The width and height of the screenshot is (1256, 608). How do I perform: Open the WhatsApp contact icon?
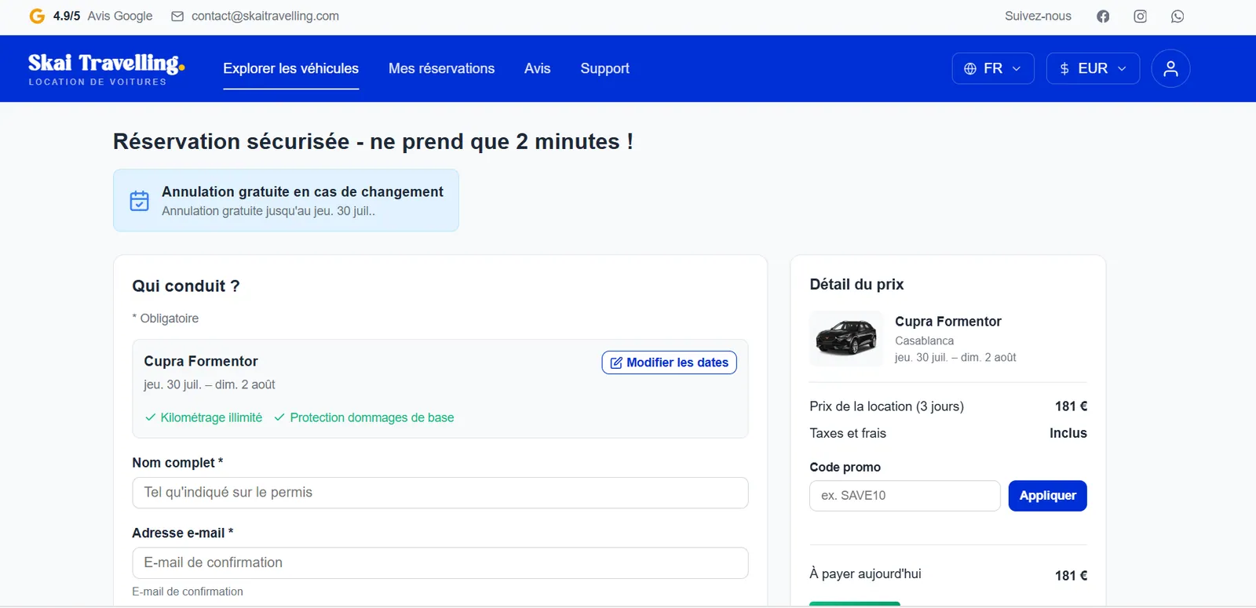click(x=1177, y=16)
